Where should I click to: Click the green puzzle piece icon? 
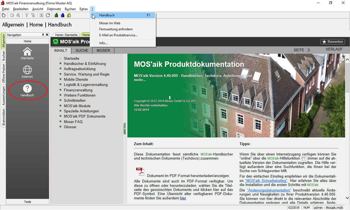point(56,15)
